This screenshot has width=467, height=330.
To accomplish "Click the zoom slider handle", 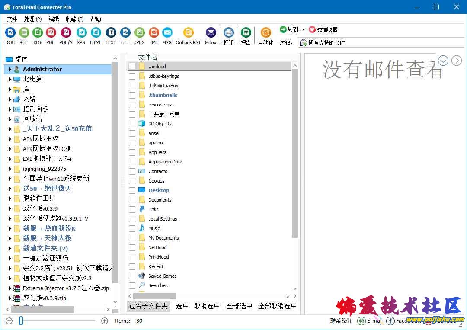I will 21,321.
